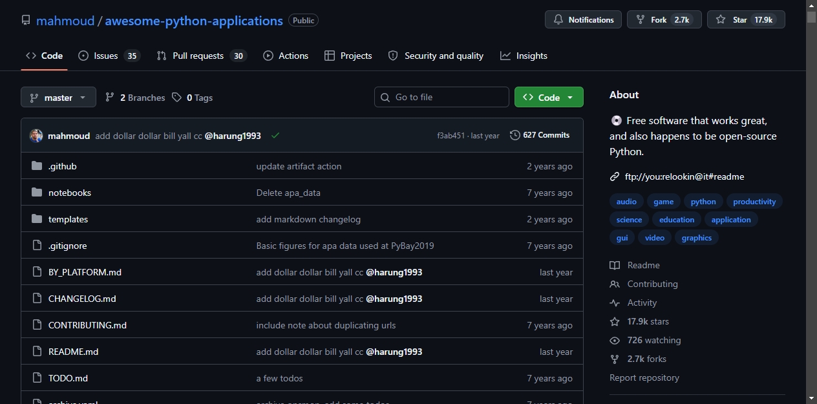
Task: Select the gui topic tag
Action: point(622,238)
